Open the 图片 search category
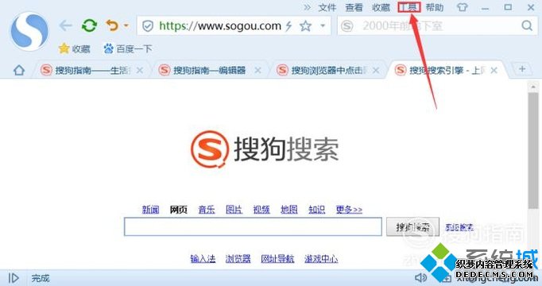Image resolution: width=542 pixels, height=286 pixels. [234, 209]
